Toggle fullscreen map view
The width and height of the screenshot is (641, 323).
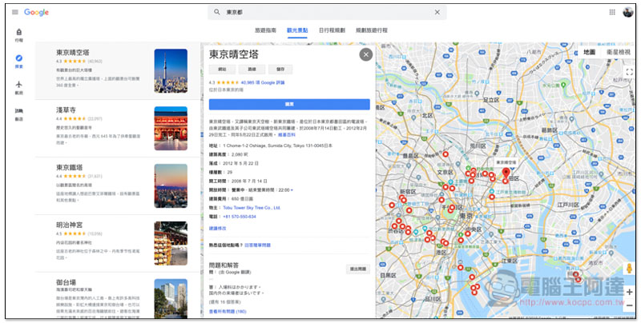pyautogui.click(x=629, y=72)
